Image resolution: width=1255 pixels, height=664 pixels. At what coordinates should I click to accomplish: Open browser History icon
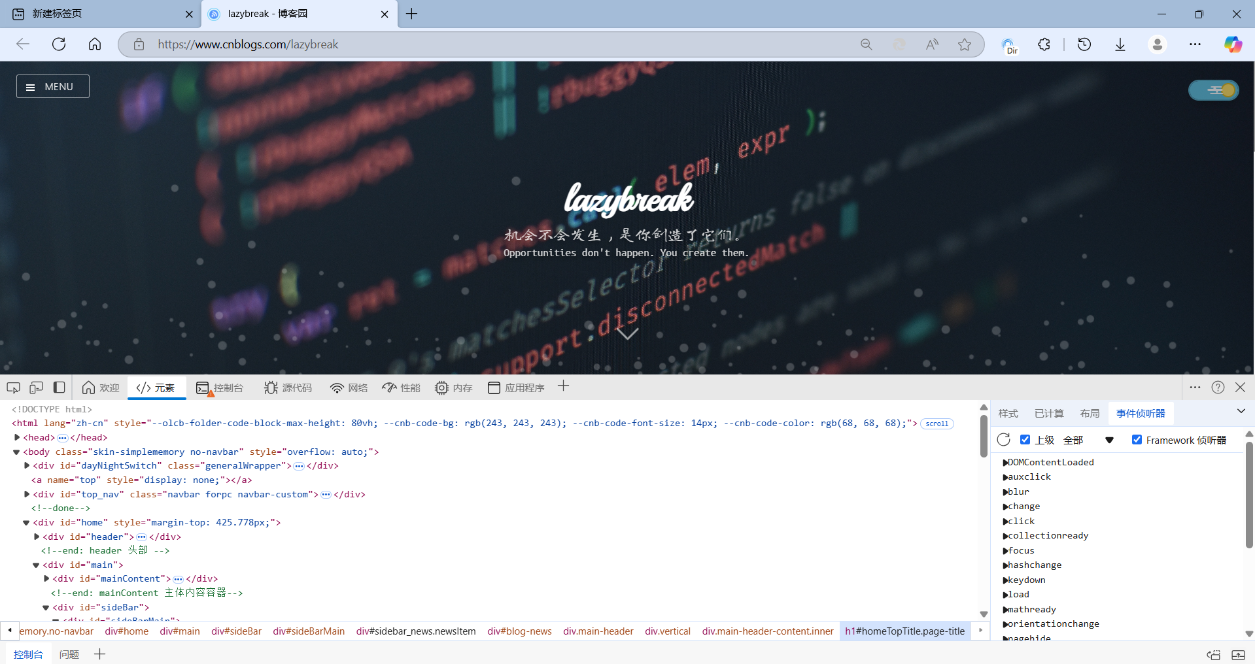click(1084, 44)
